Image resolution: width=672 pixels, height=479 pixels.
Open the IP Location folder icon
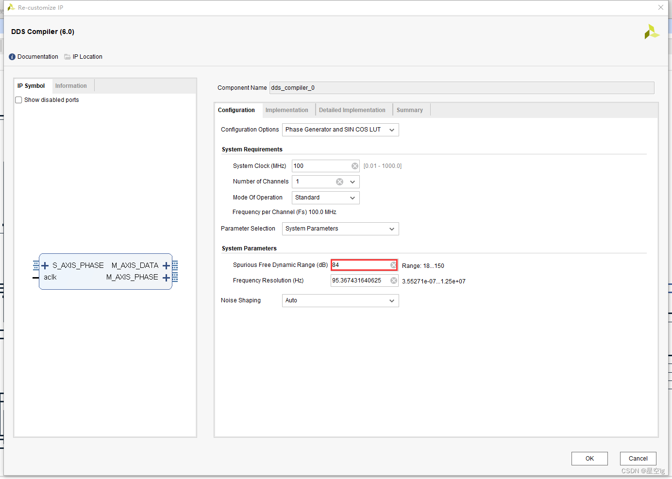[67, 57]
